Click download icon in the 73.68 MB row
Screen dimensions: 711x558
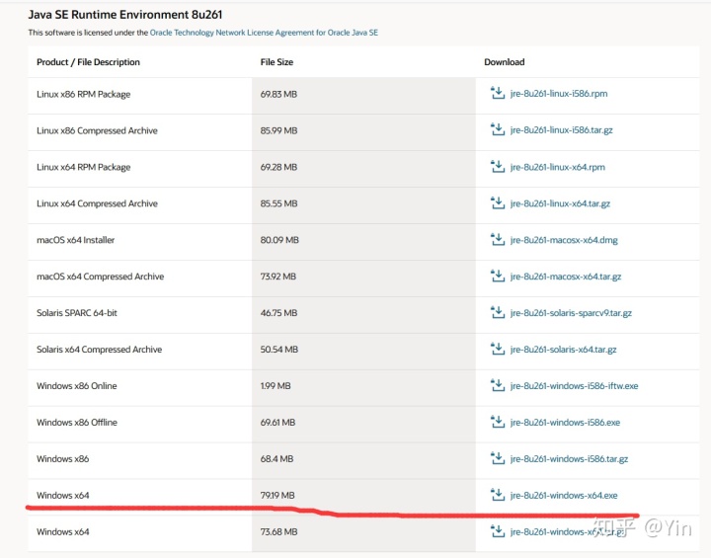tap(498, 531)
